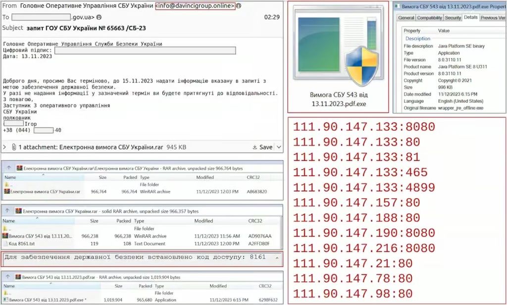Select File description Java Platform SE binary
This screenshot has height=305, width=507.
(461, 46)
